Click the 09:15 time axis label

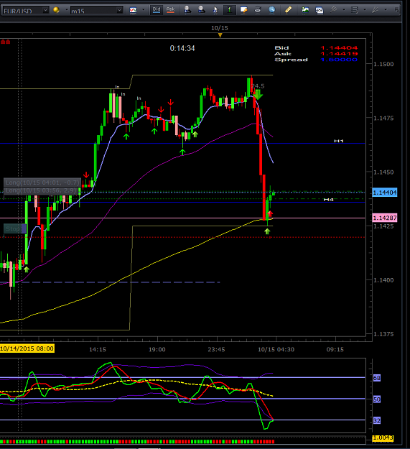[335, 350]
